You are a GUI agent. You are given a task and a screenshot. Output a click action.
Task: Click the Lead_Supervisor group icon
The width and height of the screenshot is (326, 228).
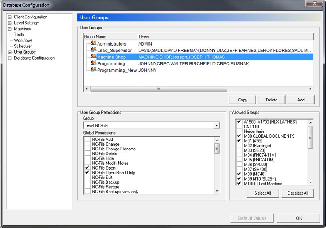tap(94, 50)
